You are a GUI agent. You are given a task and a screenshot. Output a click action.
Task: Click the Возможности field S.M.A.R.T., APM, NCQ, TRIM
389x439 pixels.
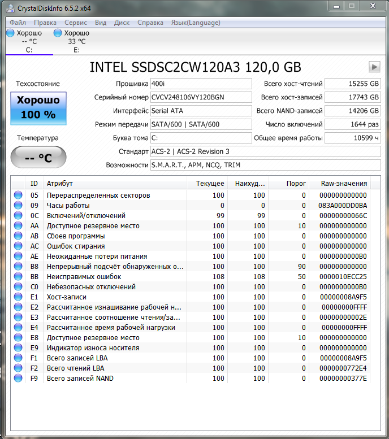[265, 165]
